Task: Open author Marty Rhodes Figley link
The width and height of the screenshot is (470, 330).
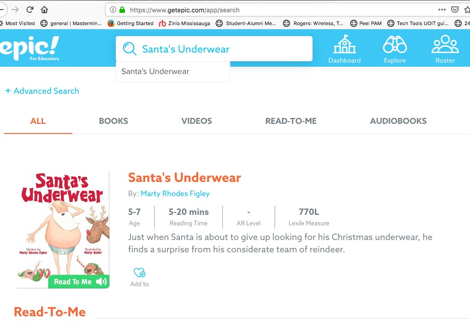Action: click(x=175, y=194)
